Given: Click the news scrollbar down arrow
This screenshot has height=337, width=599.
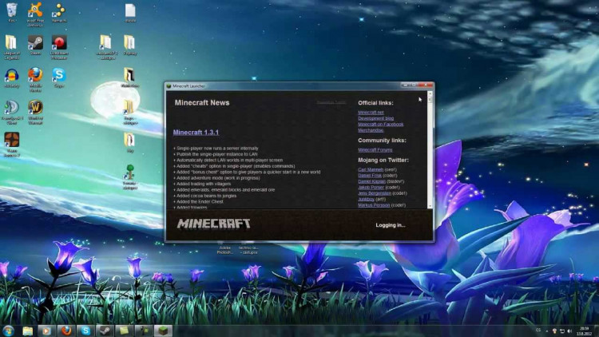Looking at the screenshot, I should [x=430, y=206].
